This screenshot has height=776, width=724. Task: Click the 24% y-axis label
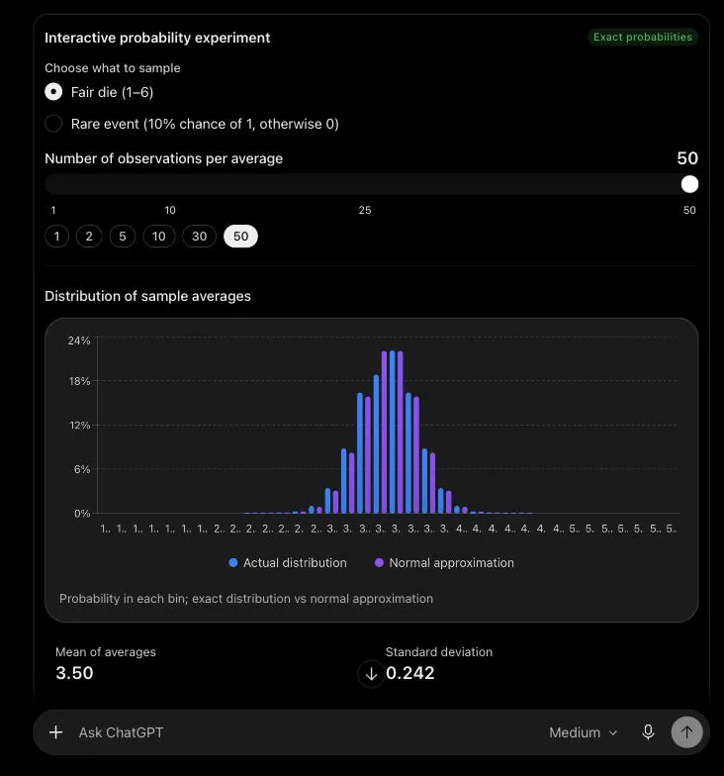pyautogui.click(x=79, y=340)
